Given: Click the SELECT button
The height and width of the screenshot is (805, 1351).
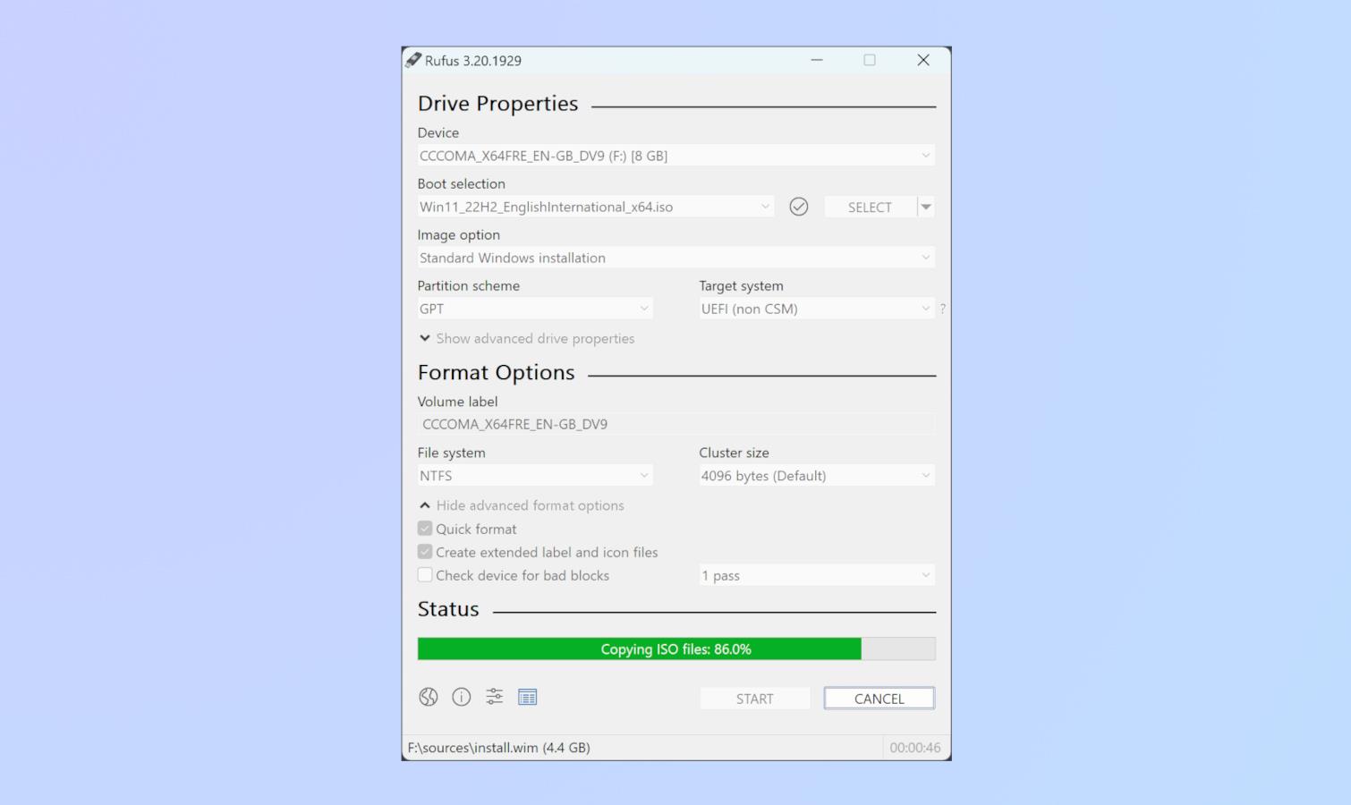Looking at the screenshot, I should (870, 207).
